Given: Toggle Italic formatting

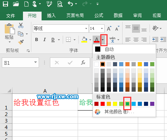Looking at the screenshot, I should (x=44, y=40).
